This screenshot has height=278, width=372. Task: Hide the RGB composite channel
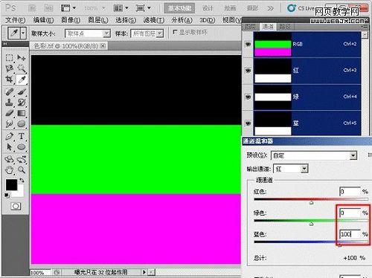pos(248,45)
